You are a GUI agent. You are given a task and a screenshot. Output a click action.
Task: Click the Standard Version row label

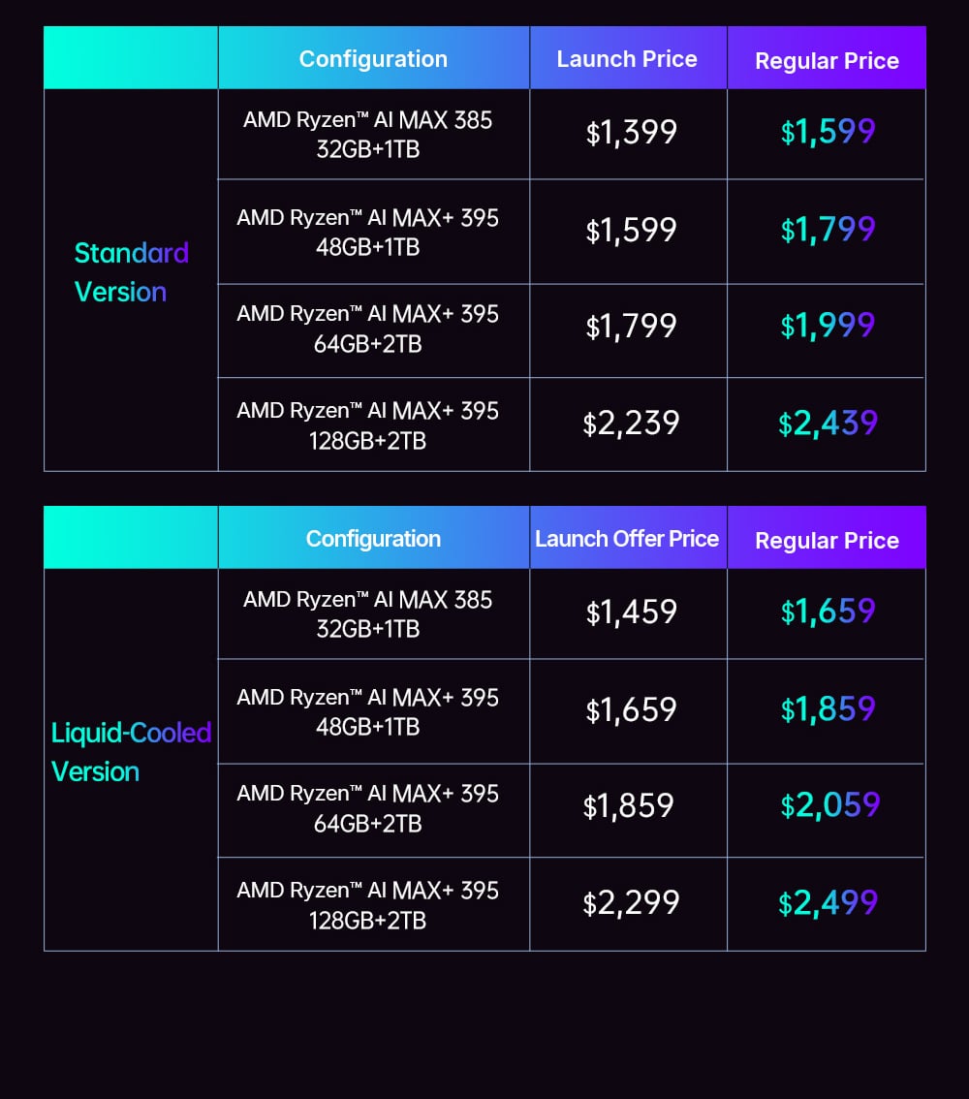click(131, 272)
